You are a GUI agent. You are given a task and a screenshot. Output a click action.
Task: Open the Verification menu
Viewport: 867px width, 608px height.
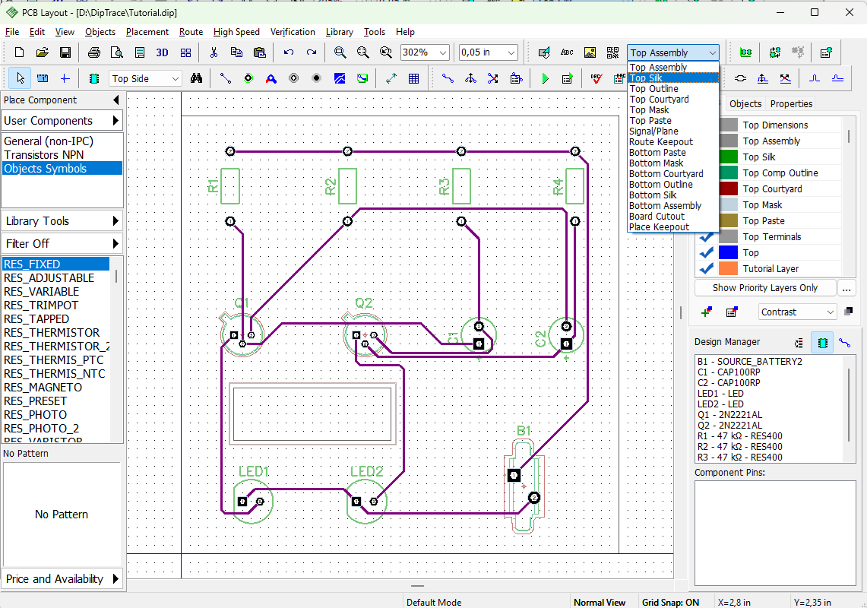pyautogui.click(x=293, y=32)
